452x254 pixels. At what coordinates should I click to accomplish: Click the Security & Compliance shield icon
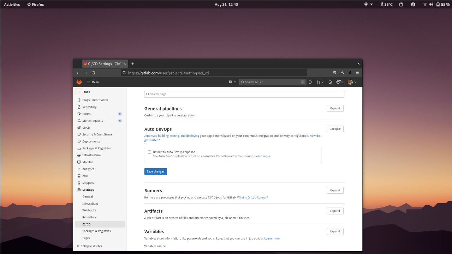coord(78,134)
